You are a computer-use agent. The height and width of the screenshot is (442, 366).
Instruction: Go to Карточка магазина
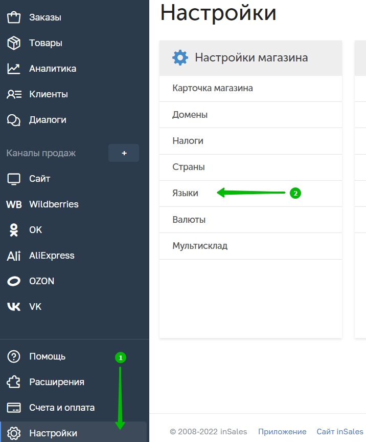tap(250, 89)
